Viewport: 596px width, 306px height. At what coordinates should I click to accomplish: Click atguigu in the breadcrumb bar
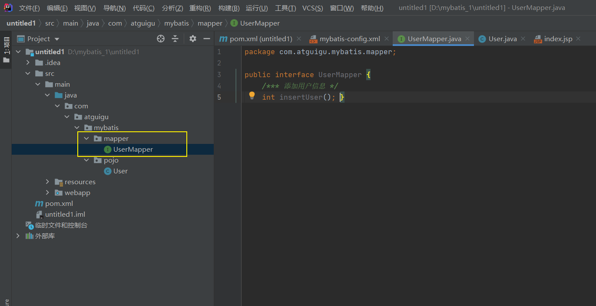(143, 23)
